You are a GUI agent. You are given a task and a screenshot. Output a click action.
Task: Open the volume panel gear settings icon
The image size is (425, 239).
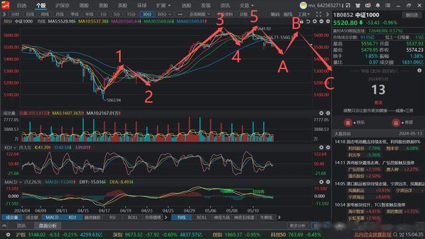click(x=327, y=113)
